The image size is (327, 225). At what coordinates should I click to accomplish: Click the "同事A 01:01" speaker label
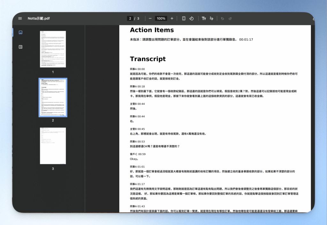[x=137, y=167]
